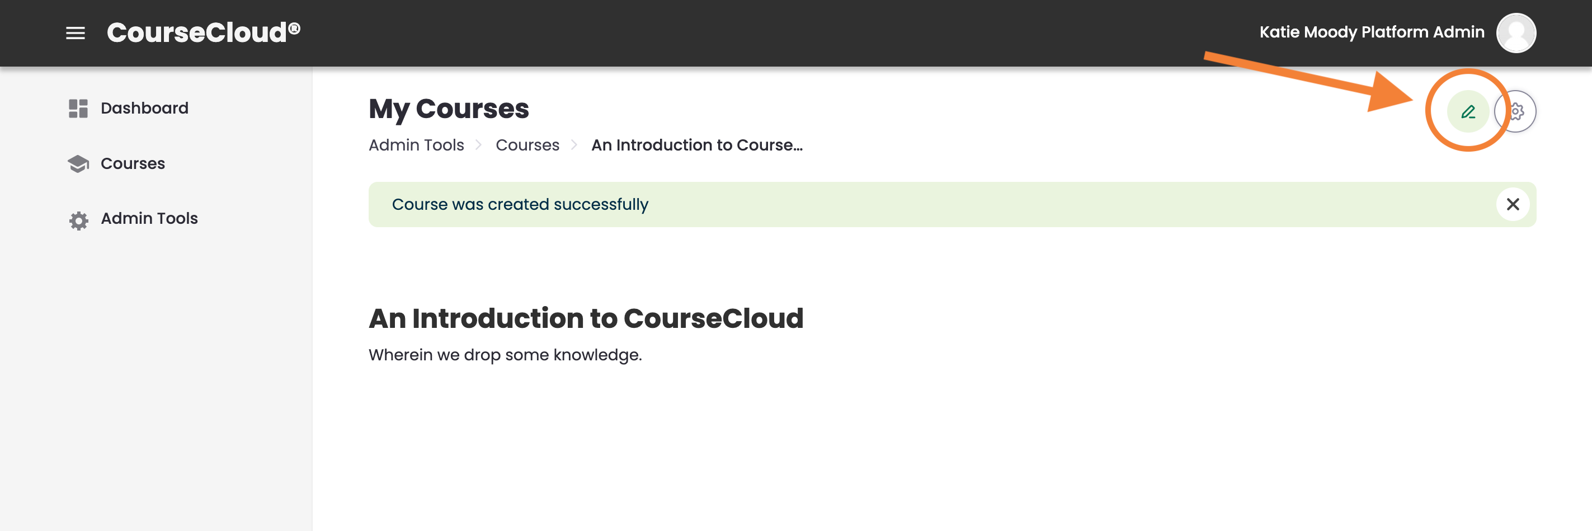Open Admin Tools from the sidebar
The height and width of the screenshot is (531, 1592).
tap(148, 219)
